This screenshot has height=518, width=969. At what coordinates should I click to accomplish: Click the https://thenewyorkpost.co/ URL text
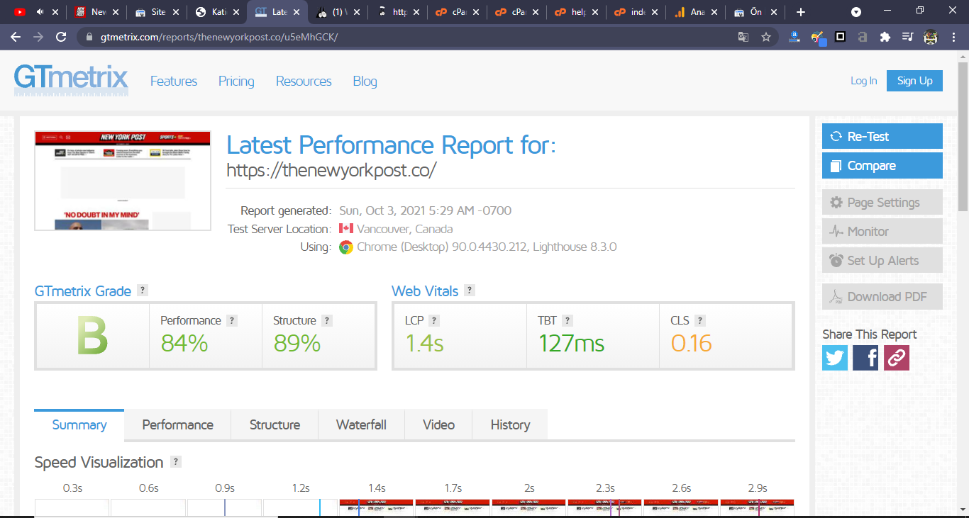[331, 170]
